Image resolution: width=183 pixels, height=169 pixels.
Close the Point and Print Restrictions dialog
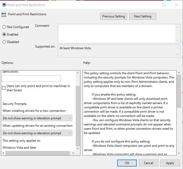pyautogui.click(x=176, y=5)
